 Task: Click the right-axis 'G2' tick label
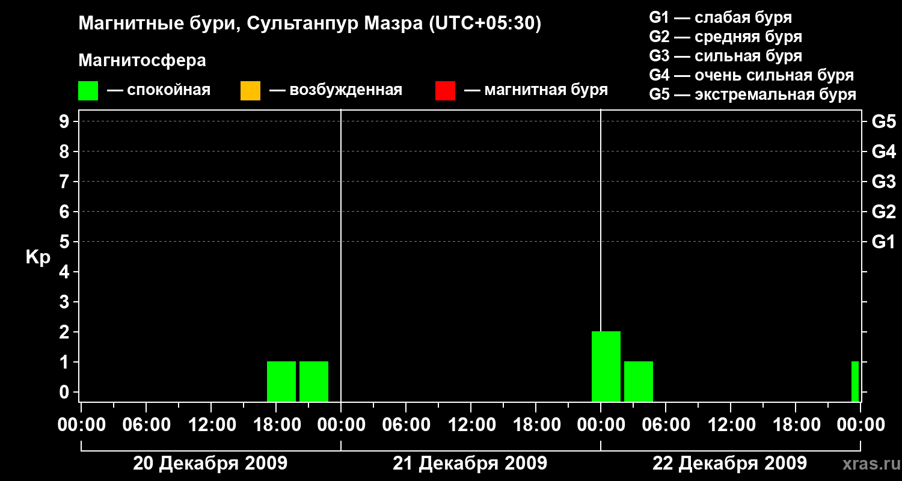click(884, 212)
